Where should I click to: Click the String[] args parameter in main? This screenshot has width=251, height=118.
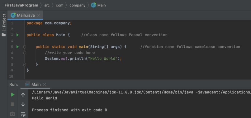point(105,47)
